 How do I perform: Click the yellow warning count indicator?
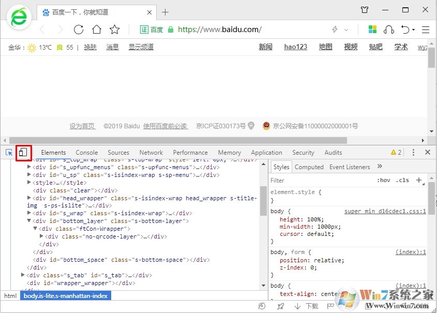(x=396, y=153)
